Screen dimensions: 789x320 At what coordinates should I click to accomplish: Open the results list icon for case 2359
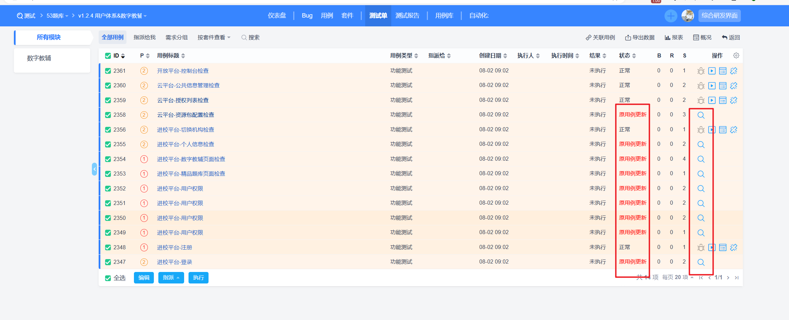click(723, 100)
